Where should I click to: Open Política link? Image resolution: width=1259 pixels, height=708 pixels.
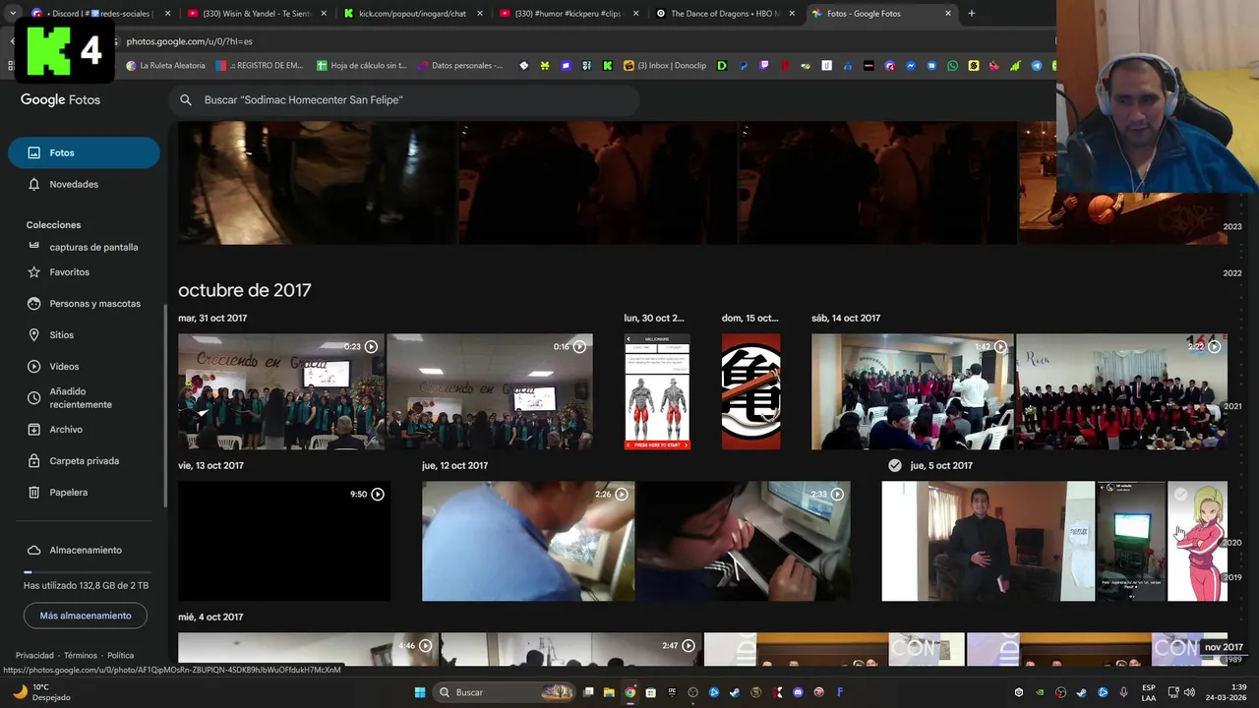click(x=120, y=655)
